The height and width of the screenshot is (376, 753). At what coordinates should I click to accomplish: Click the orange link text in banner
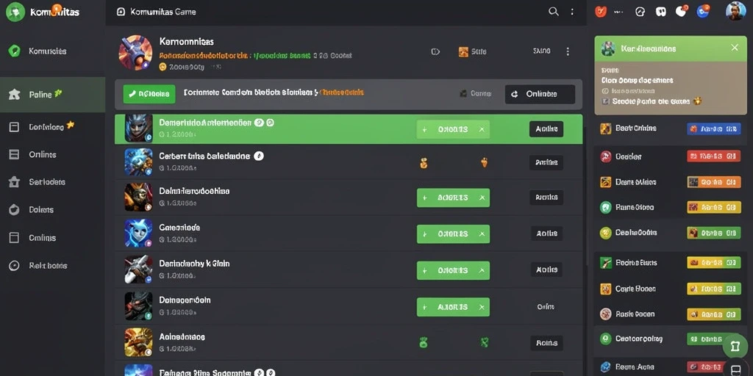coord(341,92)
